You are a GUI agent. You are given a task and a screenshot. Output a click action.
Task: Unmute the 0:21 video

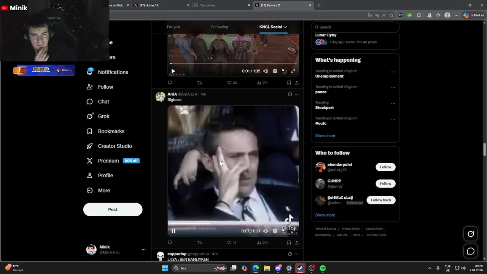click(x=266, y=231)
